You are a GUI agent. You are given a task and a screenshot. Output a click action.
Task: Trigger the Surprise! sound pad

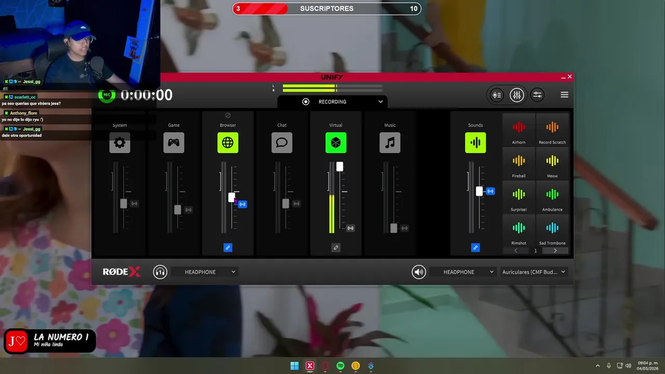pos(518,197)
